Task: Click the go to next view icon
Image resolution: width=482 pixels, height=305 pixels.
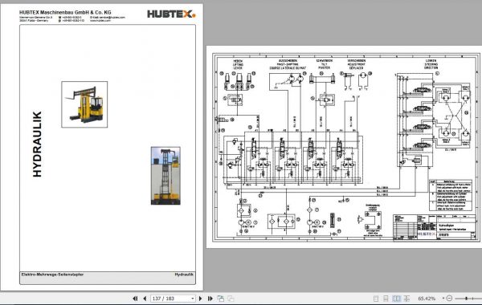Action: [231, 299]
